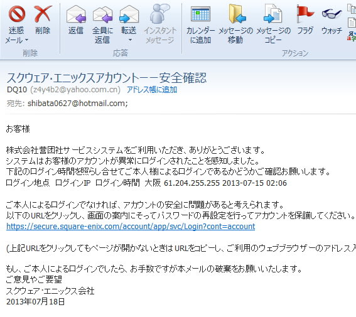Reply using the 返信 envelope icon
356x317 pixels.
pos(76,14)
